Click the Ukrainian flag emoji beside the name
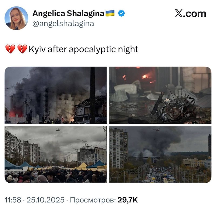Screen dimensions: 216x208 pyautogui.click(x=110, y=13)
